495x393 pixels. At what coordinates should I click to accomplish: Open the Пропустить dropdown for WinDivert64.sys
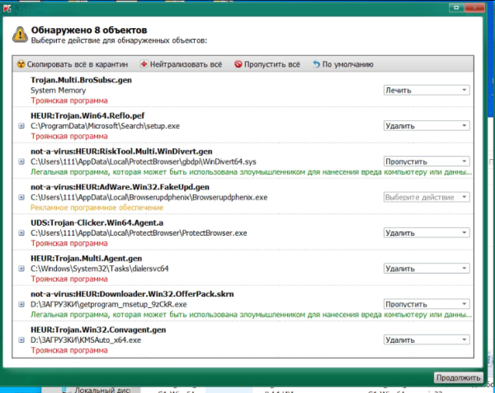pyautogui.click(x=427, y=161)
